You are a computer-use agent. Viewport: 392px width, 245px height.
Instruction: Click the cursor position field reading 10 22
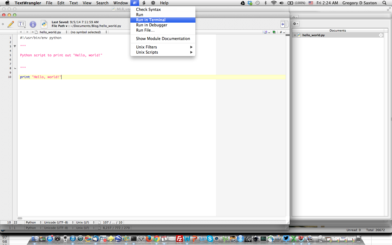pyautogui.click(x=12, y=222)
